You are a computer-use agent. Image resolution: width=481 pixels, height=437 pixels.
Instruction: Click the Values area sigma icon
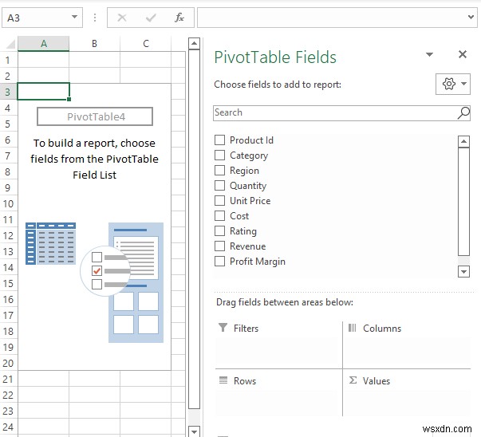pos(353,380)
